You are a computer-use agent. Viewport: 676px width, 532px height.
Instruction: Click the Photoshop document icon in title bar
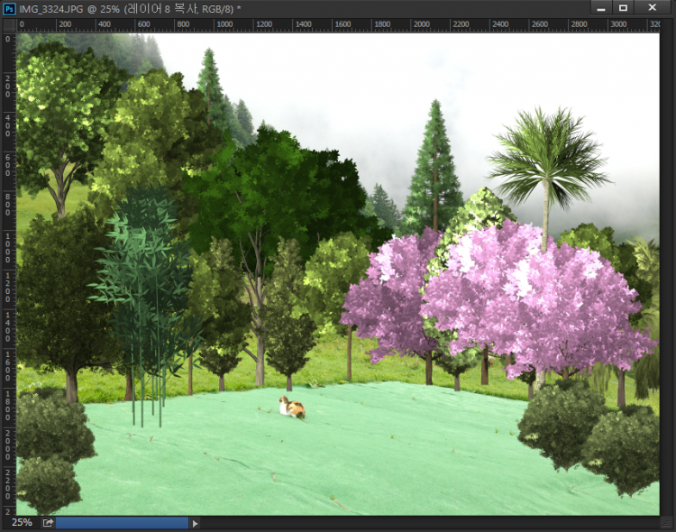[x=10, y=7]
